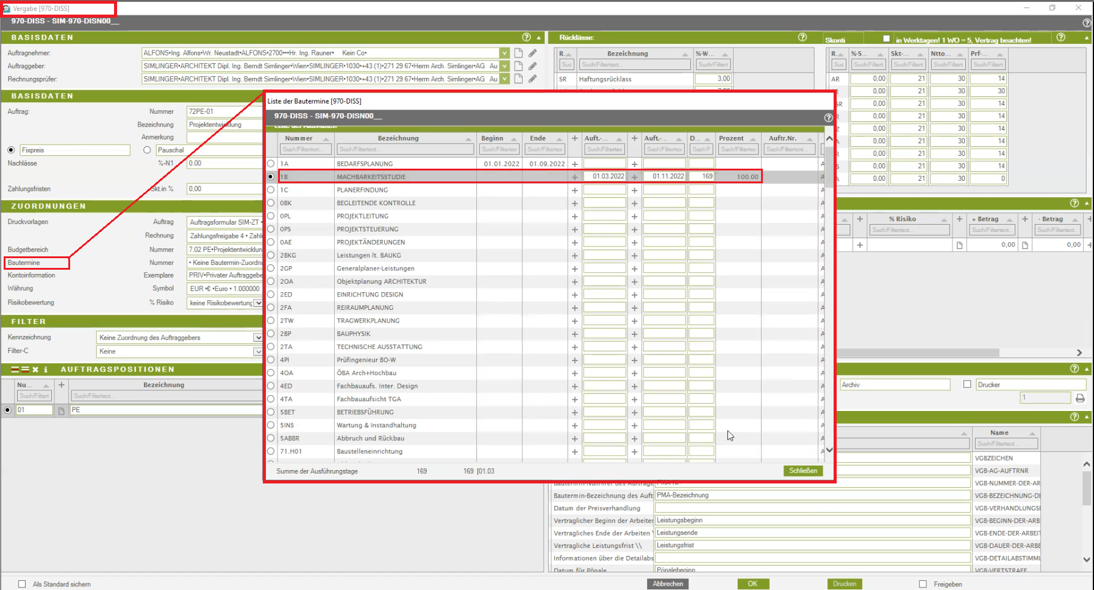The width and height of the screenshot is (1094, 590).
Task: Tick the Freigeben checkbox
Action: (x=923, y=584)
